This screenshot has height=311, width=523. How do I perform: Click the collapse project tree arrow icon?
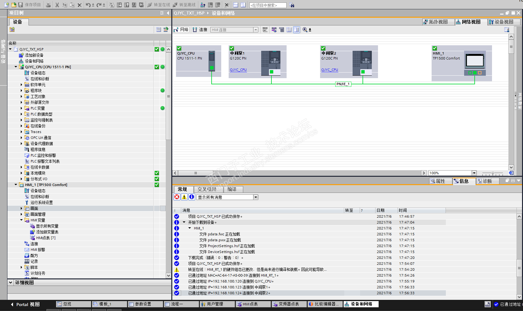point(168,13)
